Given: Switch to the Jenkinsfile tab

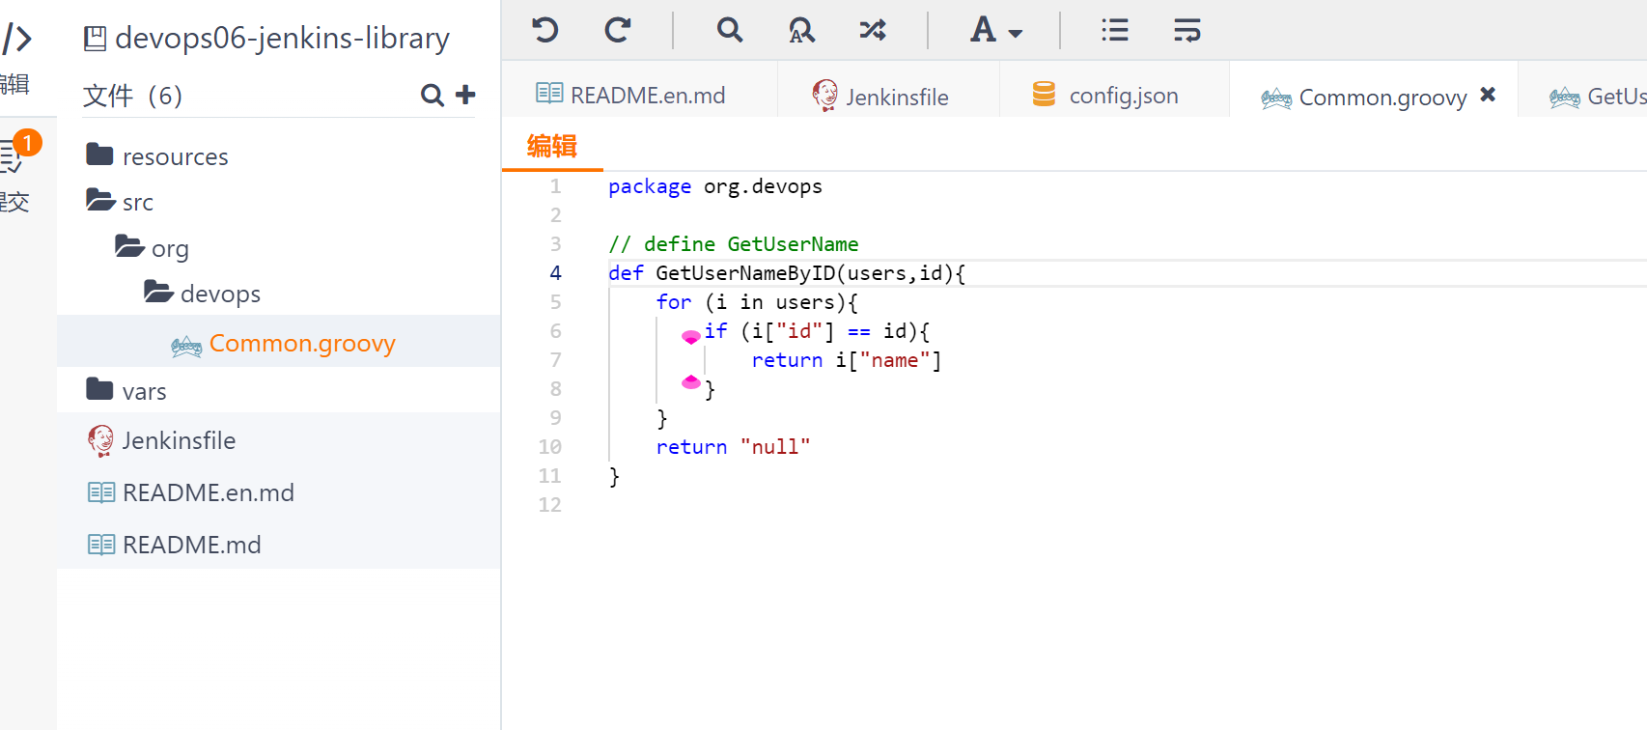Looking at the screenshot, I should (x=888, y=96).
